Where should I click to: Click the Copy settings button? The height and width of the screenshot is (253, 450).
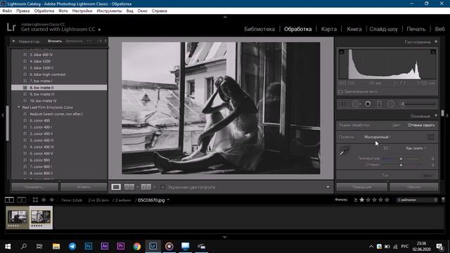click(x=34, y=187)
